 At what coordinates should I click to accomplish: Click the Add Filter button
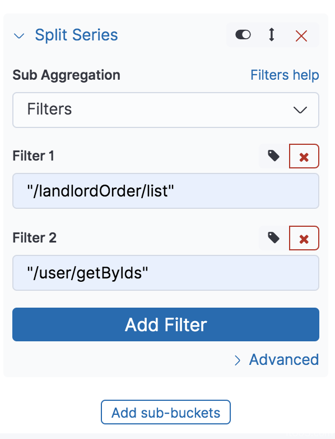[166, 324]
